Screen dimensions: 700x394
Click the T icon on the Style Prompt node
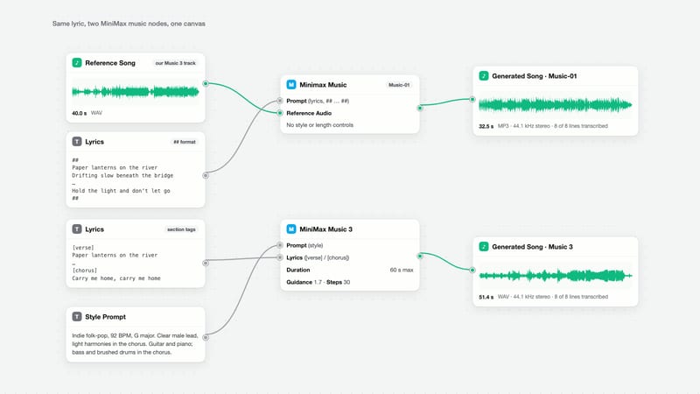point(77,317)
